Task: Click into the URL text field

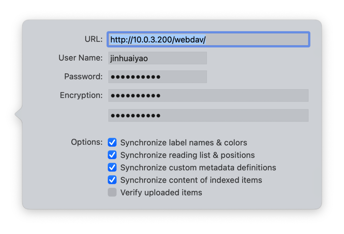Action: click(x=208, y=39)
